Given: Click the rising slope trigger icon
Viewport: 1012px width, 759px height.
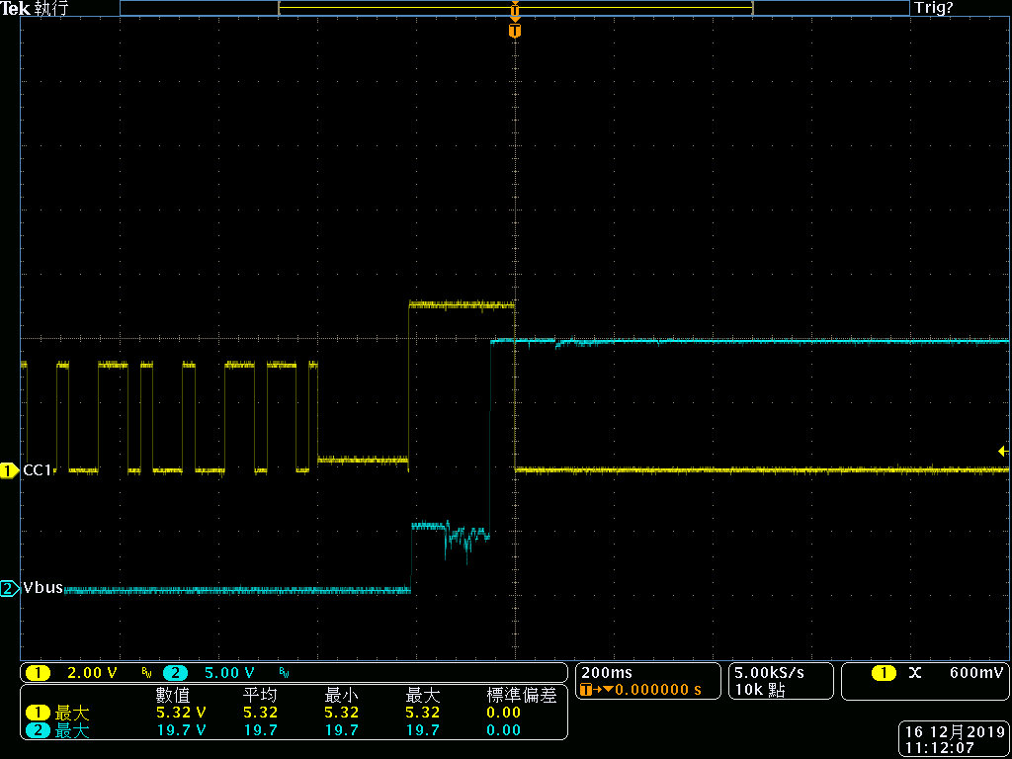Looking at the screenshot, I should click(x=914, y=672).
